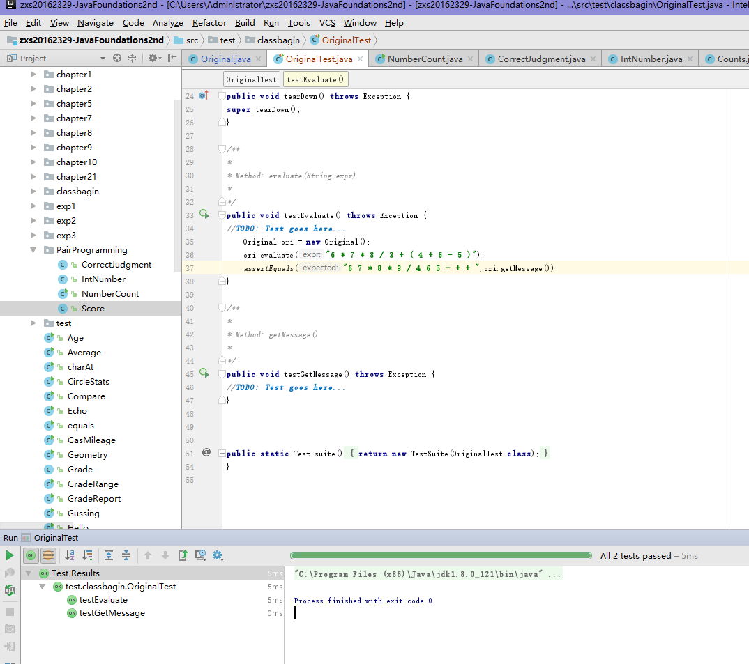Toggle Show Passed tests filter
749x664 pixels.
point(31,555)
